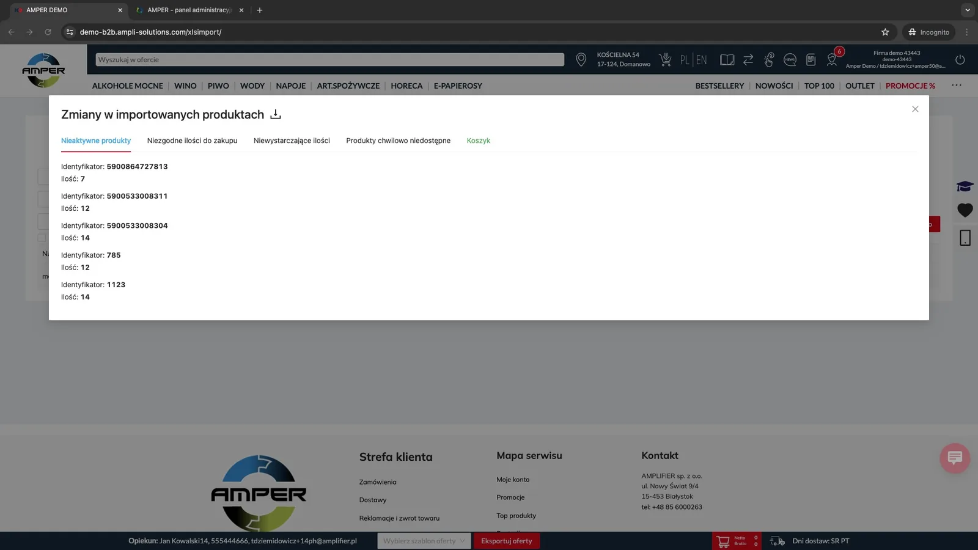Open Niewystarczające ilości tab

tap(292, 141)
